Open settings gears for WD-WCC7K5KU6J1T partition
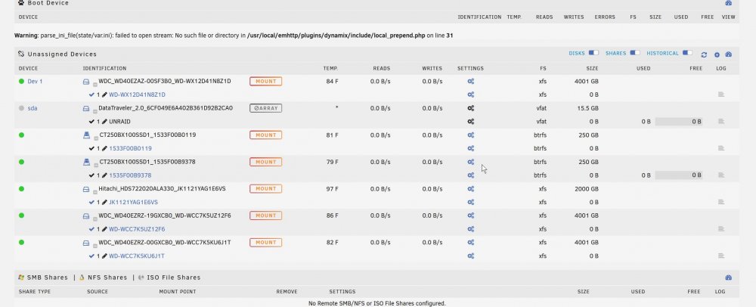This screenshot has height=307, width=756. click(x=470, y=256)
